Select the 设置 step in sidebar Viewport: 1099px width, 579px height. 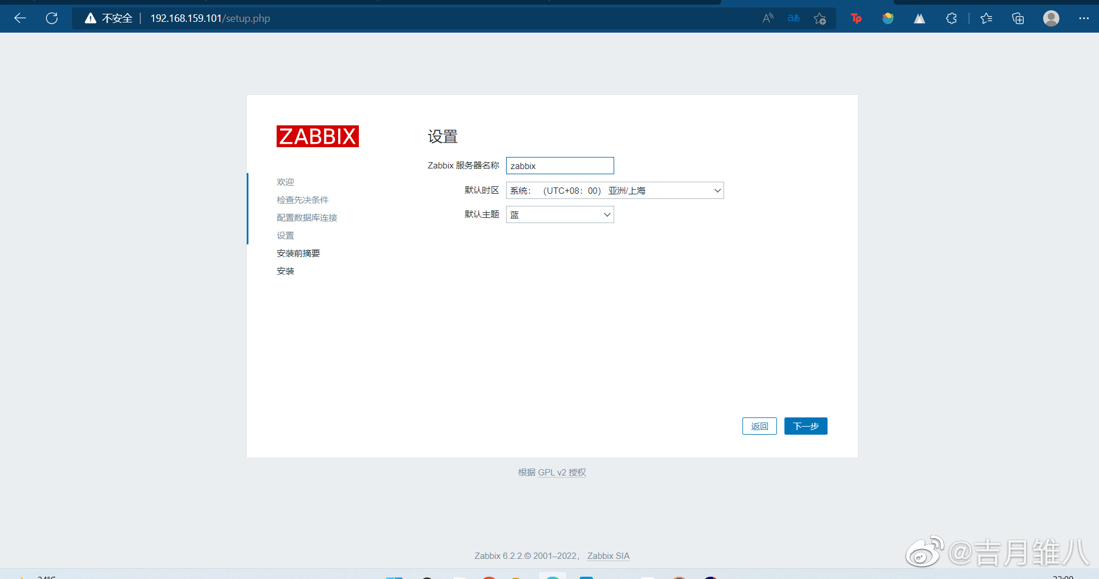tap(285, 235)
